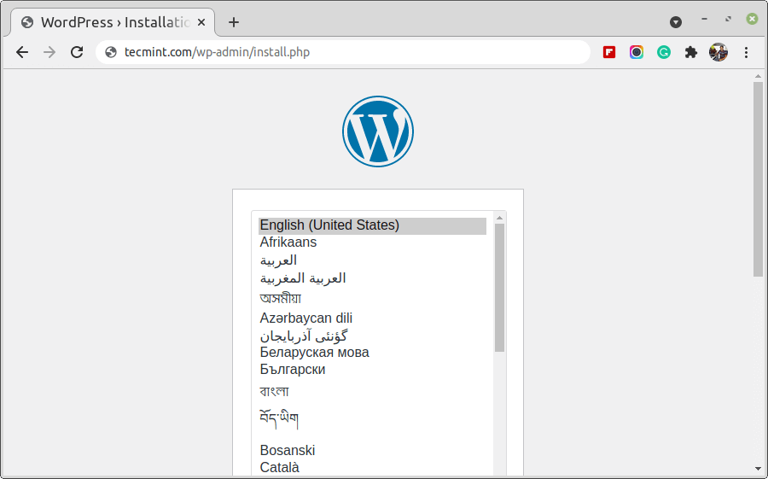
Task: Reload the page
Action: (x=77, y=52)
